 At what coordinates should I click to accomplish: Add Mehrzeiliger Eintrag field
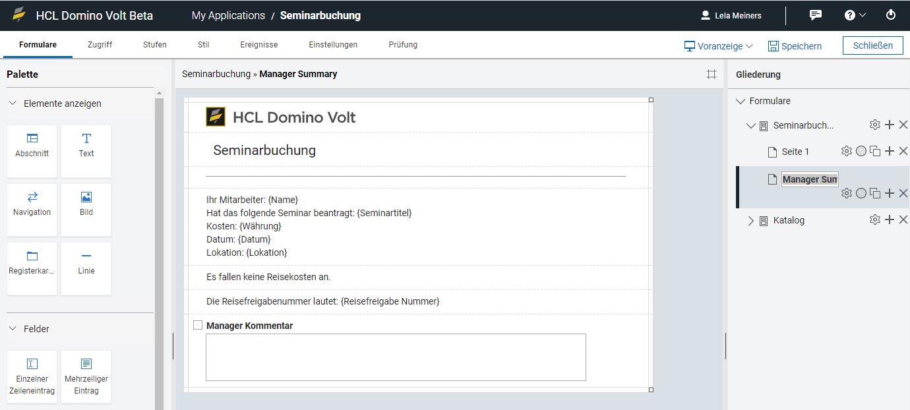pyautogui.click(x=86, y=376)
